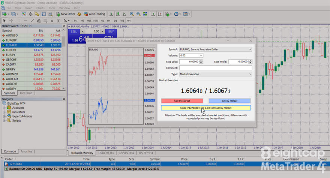Toggle the Terminal window icon
The width and height of the screenshot is (330, 178).
pos(43,14)
